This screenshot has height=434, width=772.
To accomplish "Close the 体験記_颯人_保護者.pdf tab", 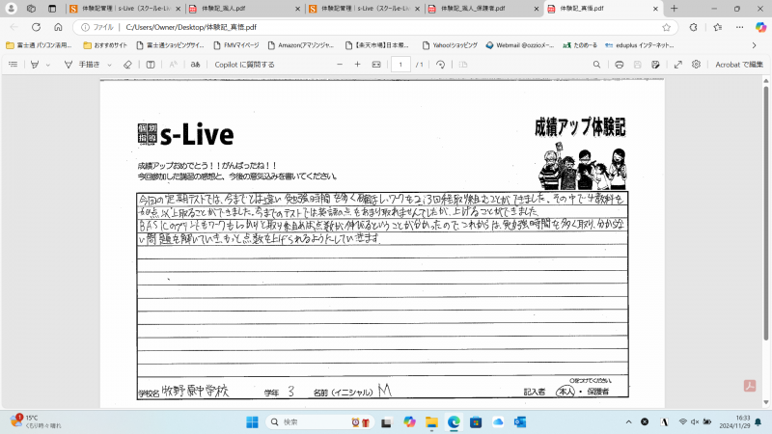I will tap(537, 9).
